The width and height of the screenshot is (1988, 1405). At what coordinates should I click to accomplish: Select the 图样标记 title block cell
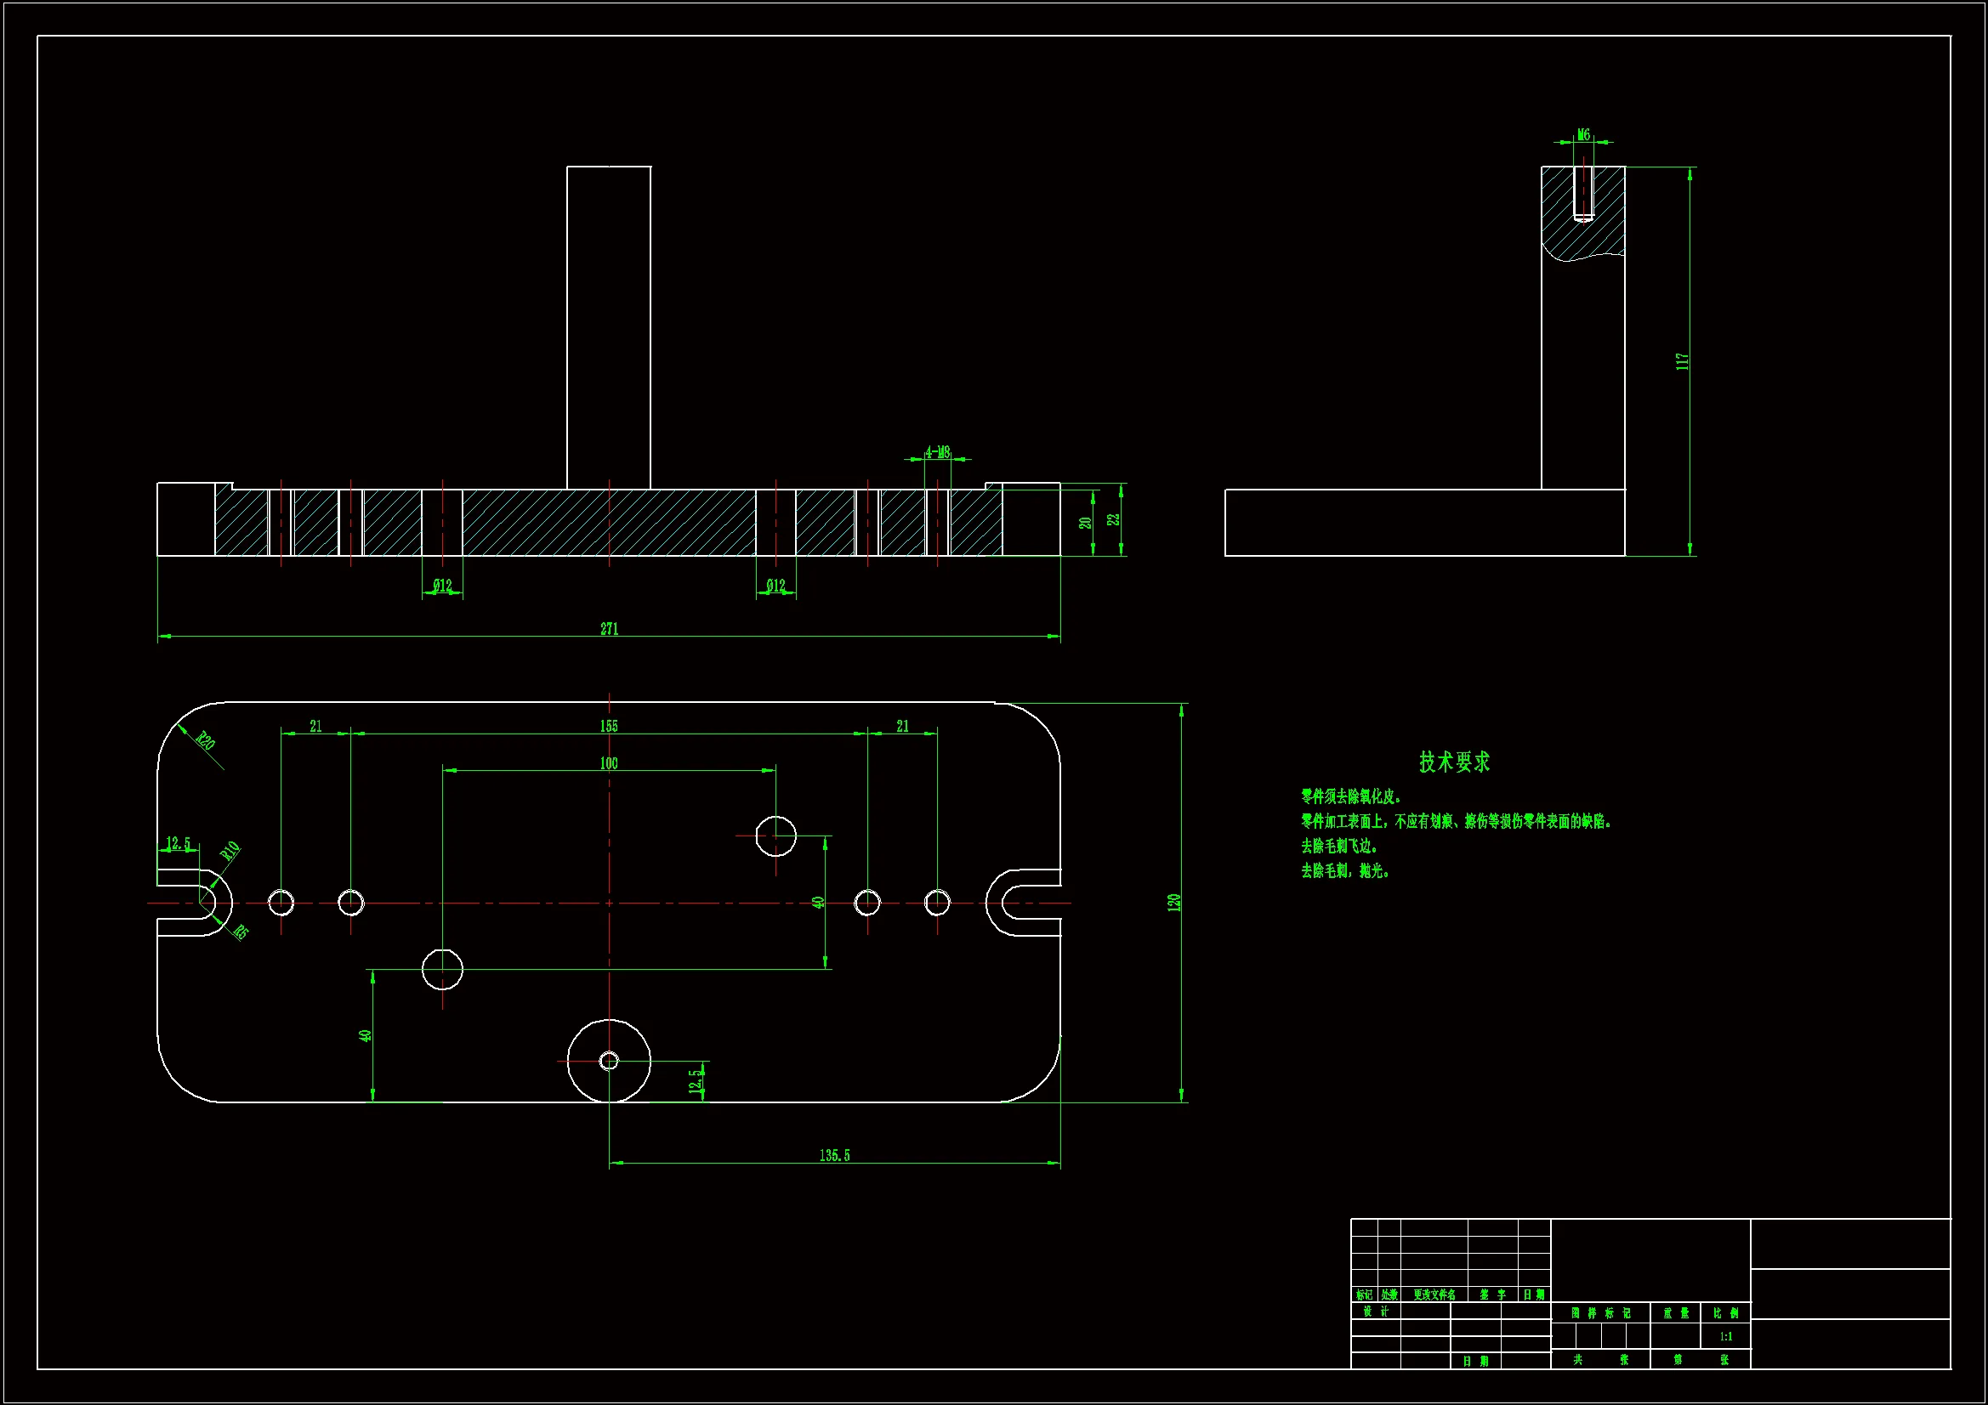1600,1313
